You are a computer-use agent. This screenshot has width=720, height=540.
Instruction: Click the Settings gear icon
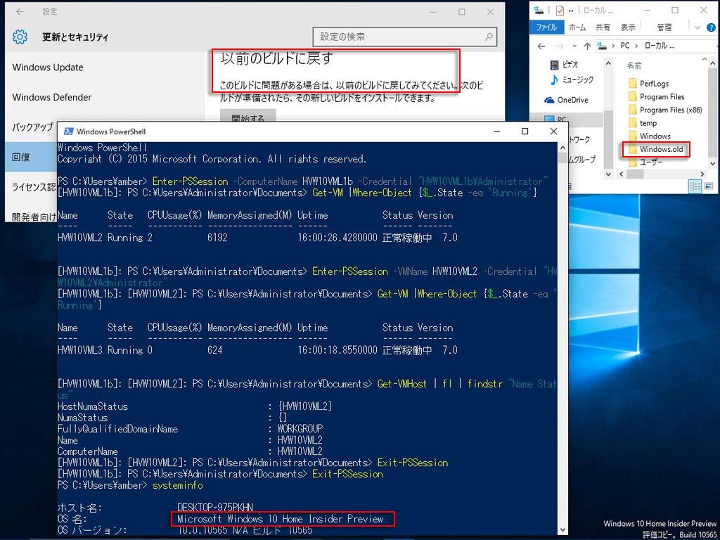coord(20,37)
